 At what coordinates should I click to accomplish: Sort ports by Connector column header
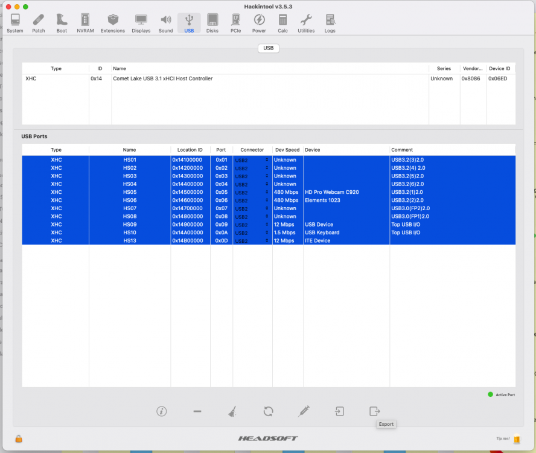[252, 150]
